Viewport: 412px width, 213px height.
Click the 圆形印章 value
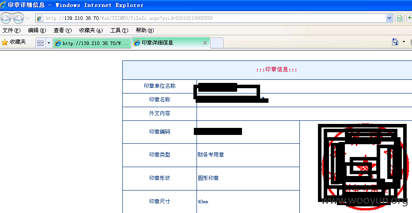[x=208, y=178]
